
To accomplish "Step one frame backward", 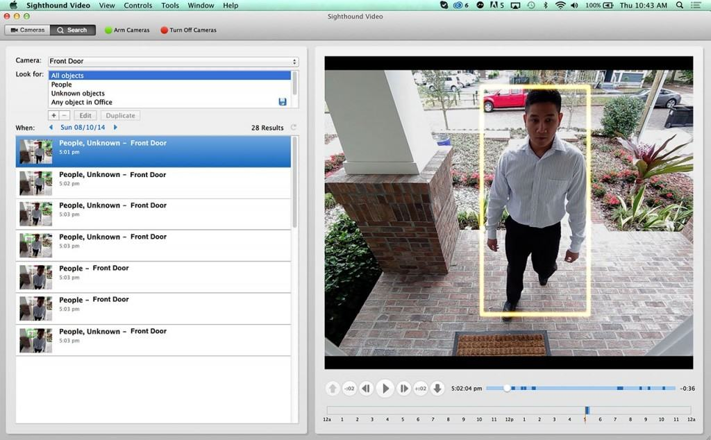I will click(x=366, y=389).
